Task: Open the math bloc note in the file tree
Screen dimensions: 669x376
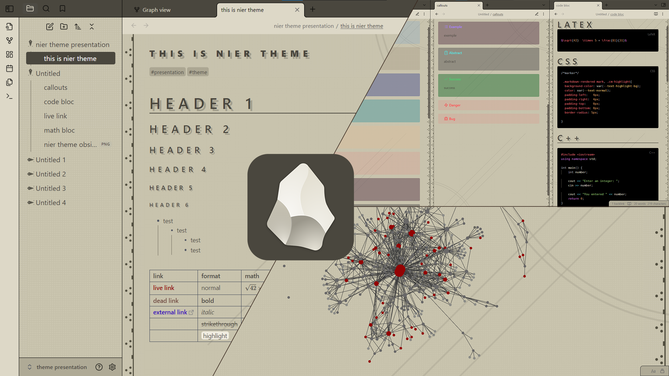Action: point(59,130)
